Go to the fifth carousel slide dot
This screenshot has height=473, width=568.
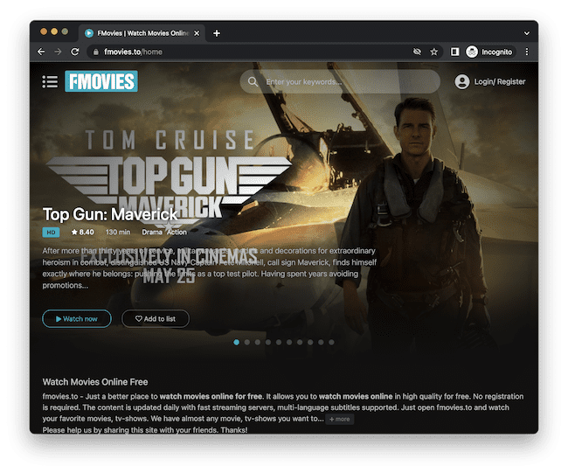coord(279,342)
